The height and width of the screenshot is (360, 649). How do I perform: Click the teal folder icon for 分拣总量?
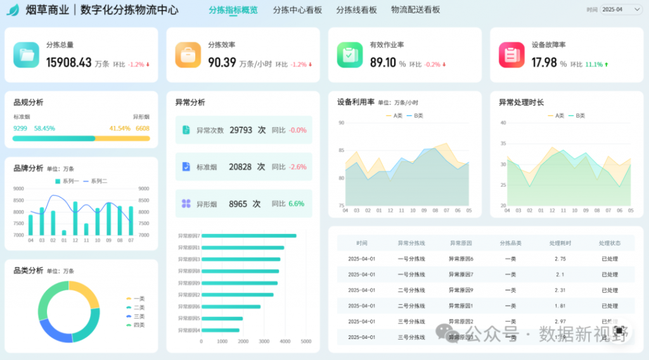tap(27, 55)
